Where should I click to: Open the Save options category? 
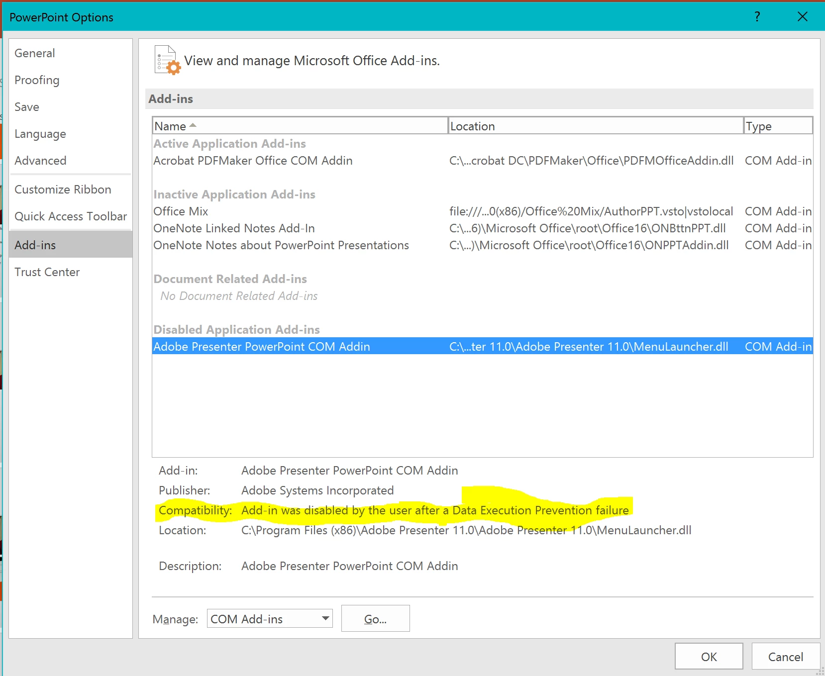tap(70, 107)
